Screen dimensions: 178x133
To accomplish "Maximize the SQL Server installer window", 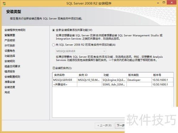I will click(164, 2).
